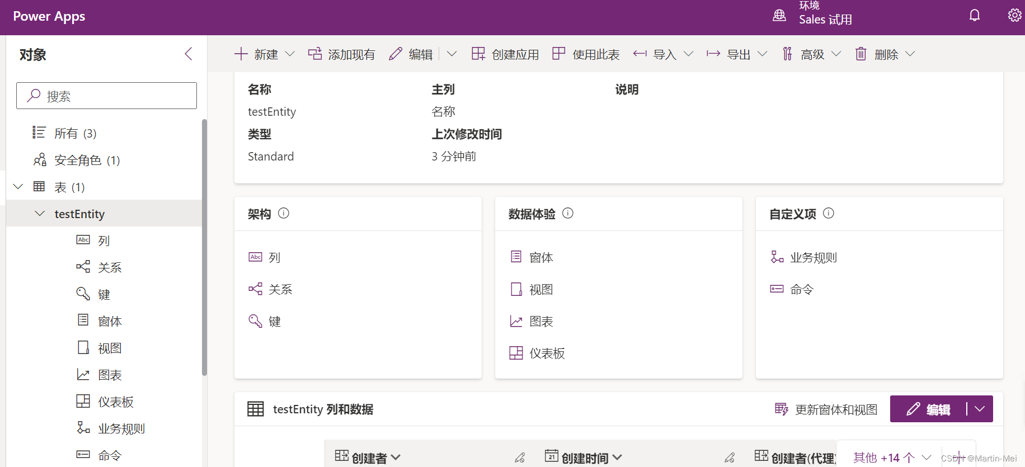Click info icon next to 架构

[x=284, y=213]
